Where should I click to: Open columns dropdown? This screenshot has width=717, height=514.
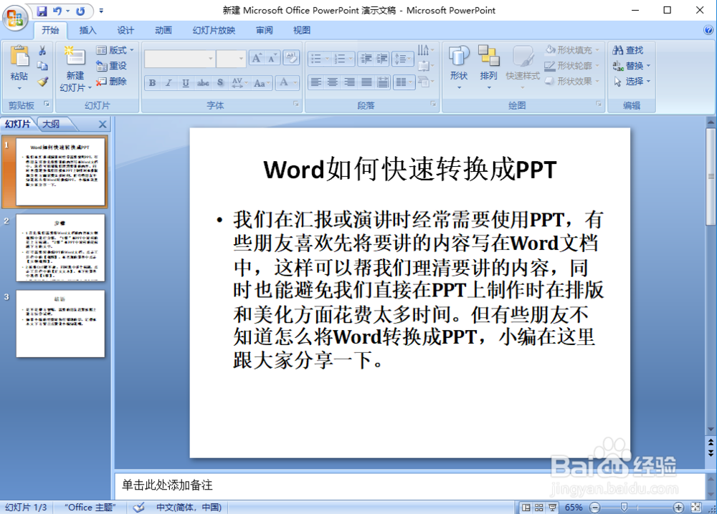404,82
